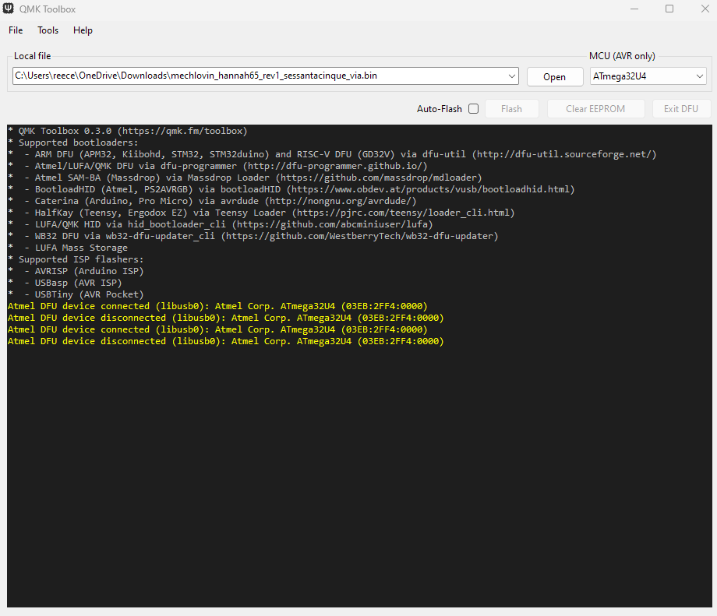This screenshot has height=616, width=717.
Task: Click the Exit DFU button
Action: (681, 109)
